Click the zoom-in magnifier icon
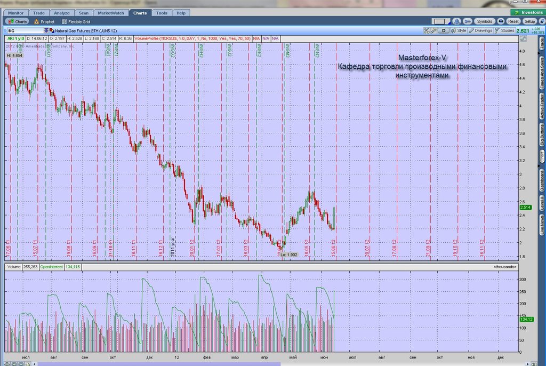 pyautogui.click(x=14, y=364)
